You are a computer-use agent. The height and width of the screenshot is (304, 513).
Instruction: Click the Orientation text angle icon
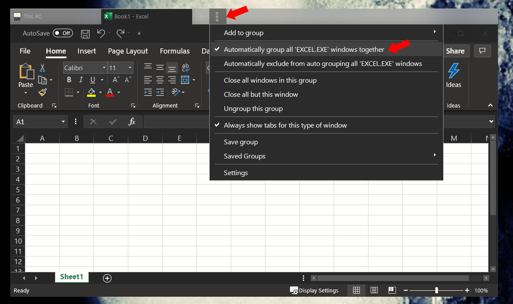[x=176, y=92]
